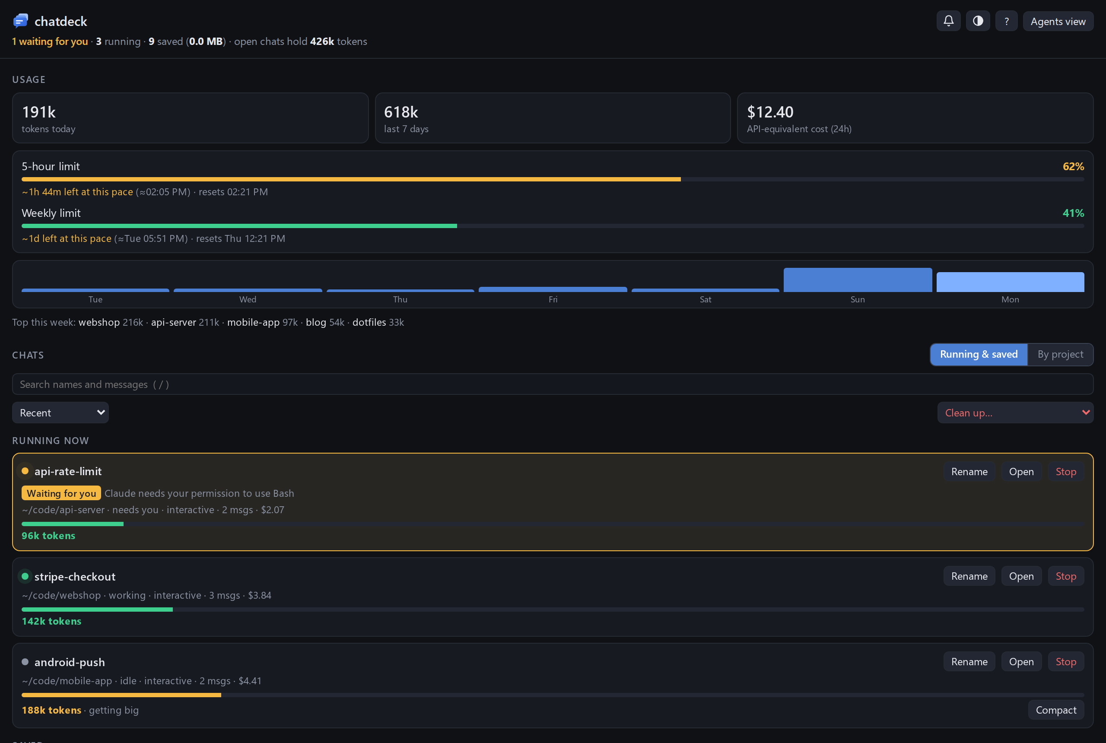Focus the Search names and messages field
This screenshot has height=743, width=1106.
pos(553,384)
